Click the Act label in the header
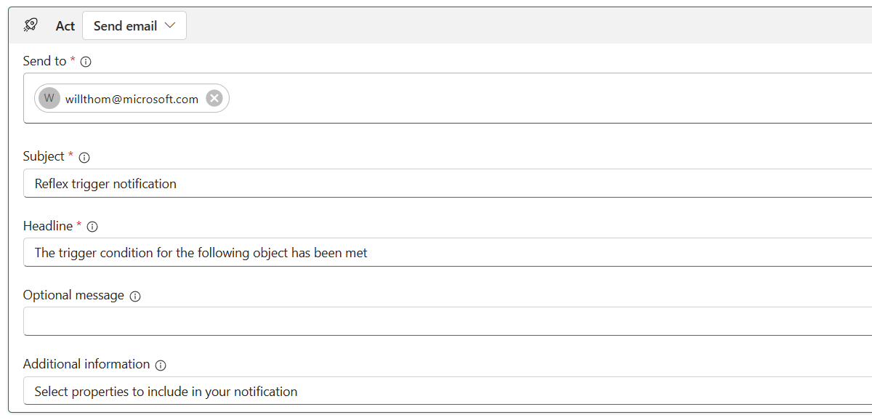872x420 pixels. (x=65, y=25)
